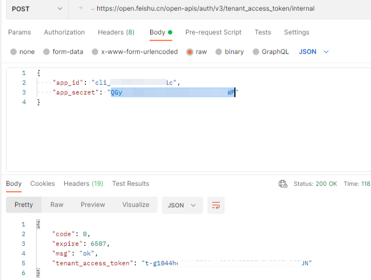
Task: Open the response Body tab
Action: coord(14,184)
